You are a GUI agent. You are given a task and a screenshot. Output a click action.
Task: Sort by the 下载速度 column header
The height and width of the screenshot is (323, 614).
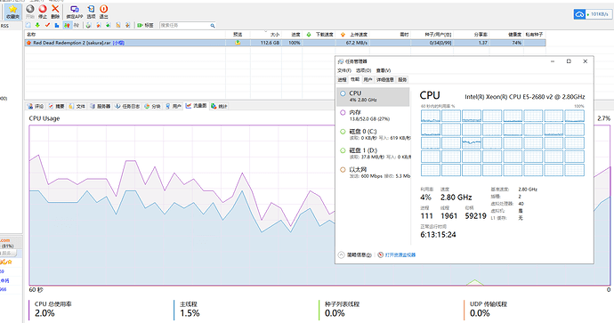click(325, 35)
